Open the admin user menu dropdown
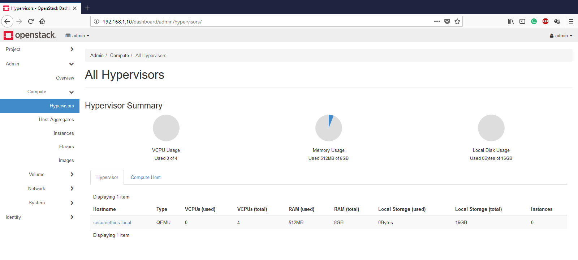578x260 pixels. click(561, 35)
